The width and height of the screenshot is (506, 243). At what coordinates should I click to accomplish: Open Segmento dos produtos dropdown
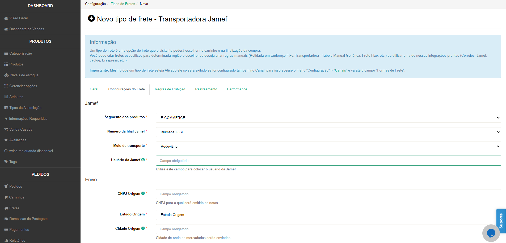pyautogui.click(x=328, y=118)
